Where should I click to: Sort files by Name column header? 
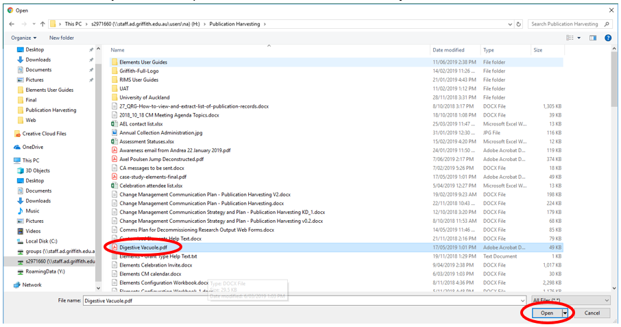(118, 50)
